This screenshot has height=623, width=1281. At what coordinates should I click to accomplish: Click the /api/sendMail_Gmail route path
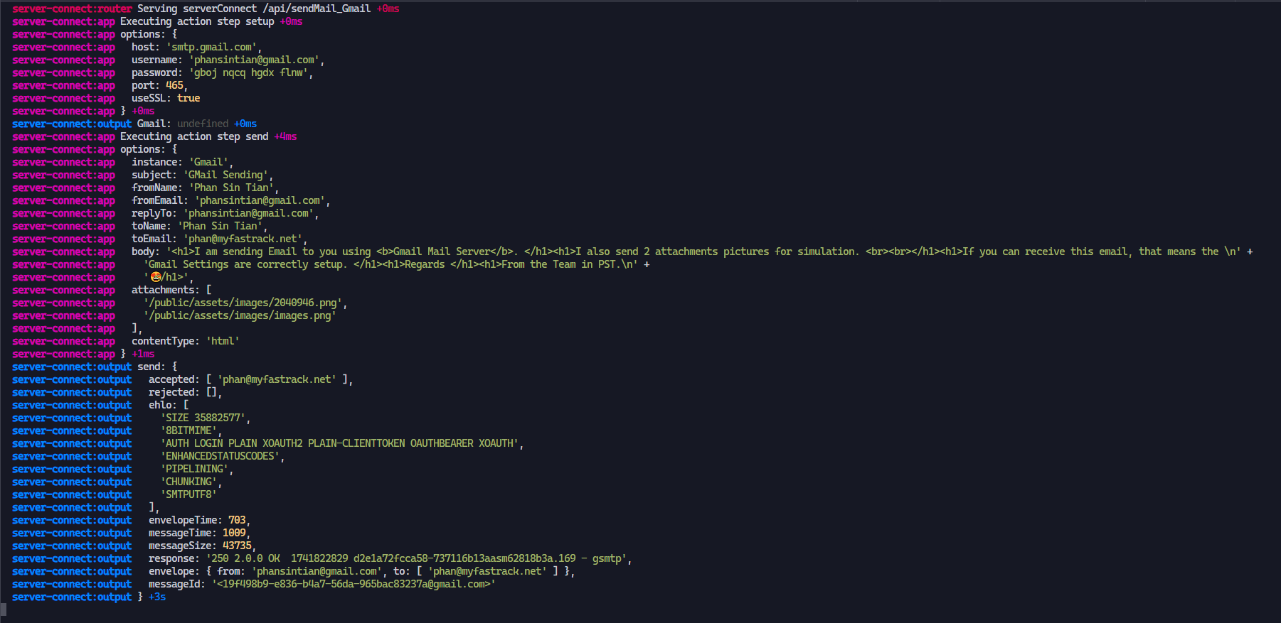click(317, 9)
